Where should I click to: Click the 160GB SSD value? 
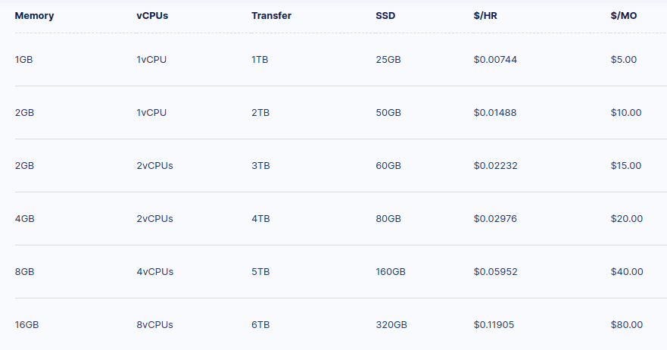391,271
